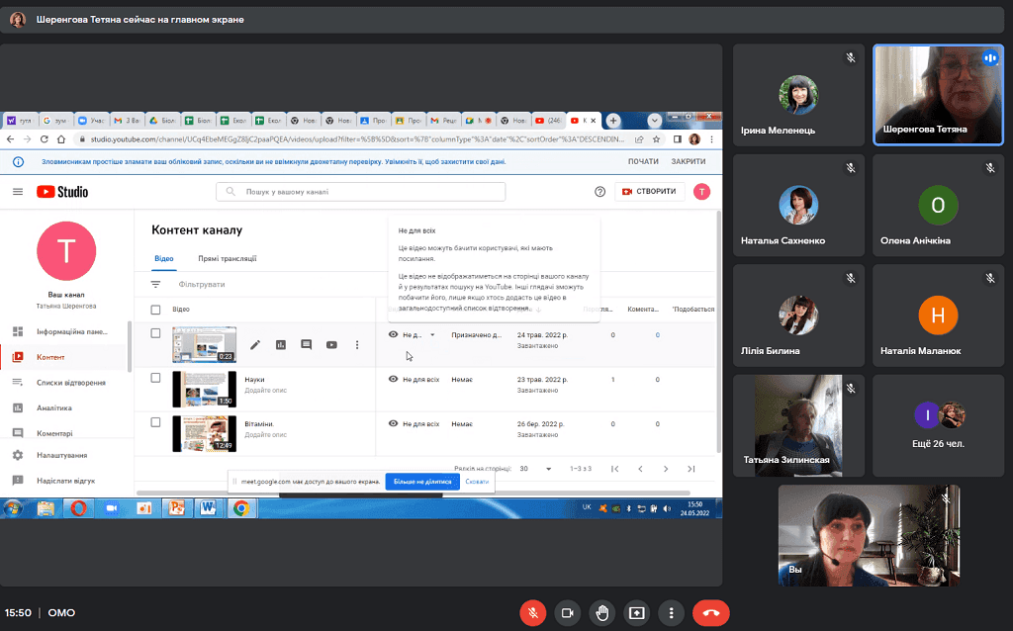Tick the checkbox for the Вітаміни video
Viewport: 1013px width, 631px height.
pos(155,422)
